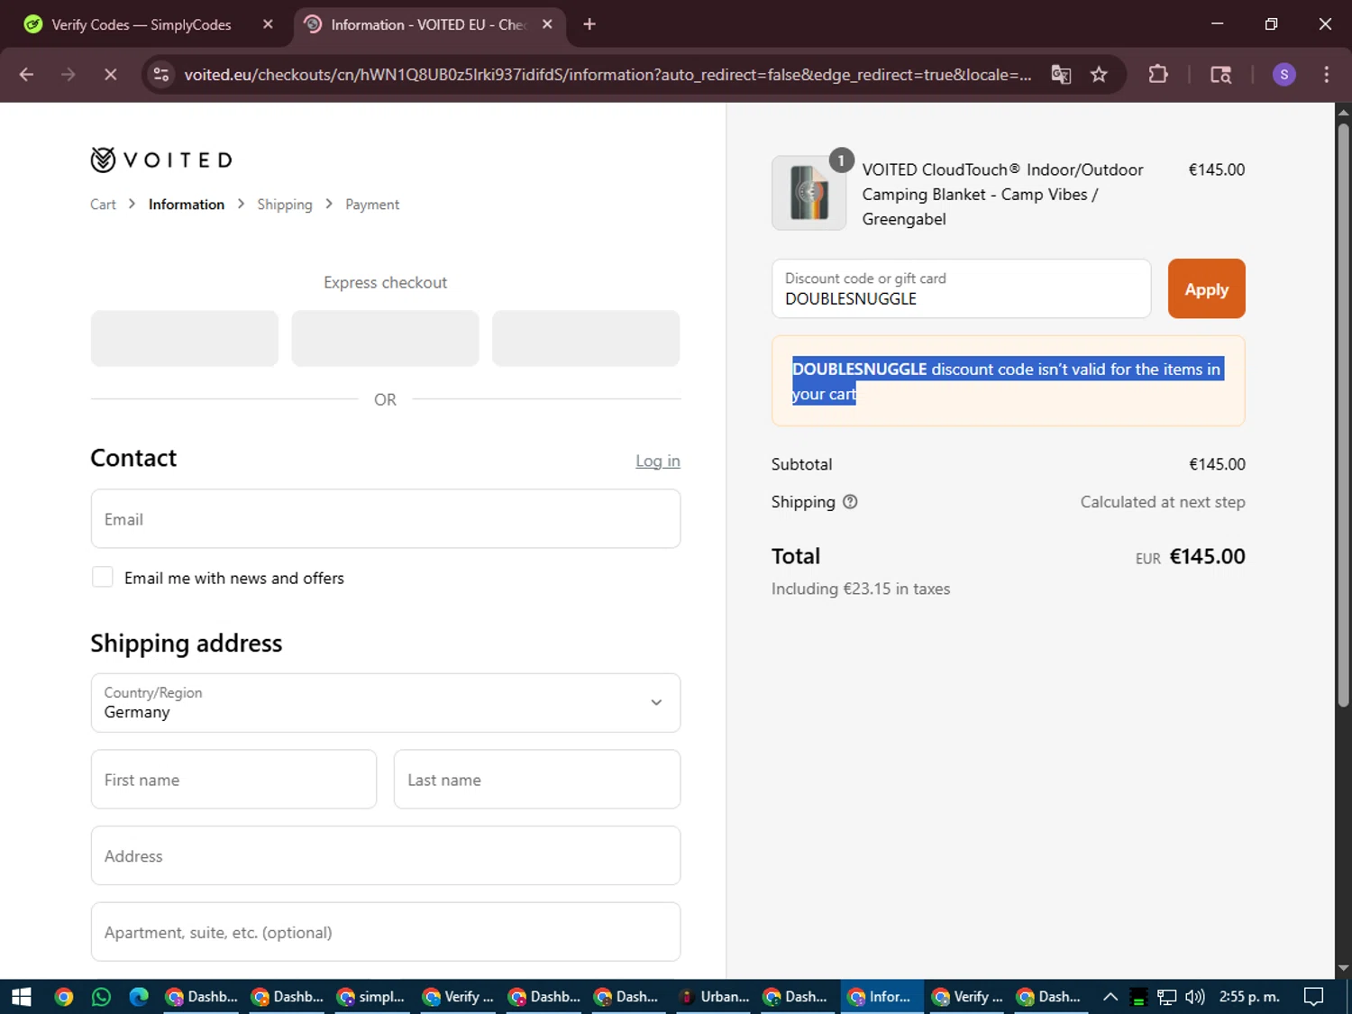
Task: Stop the page loading with X icon
Action: click(x=110, y=75)
